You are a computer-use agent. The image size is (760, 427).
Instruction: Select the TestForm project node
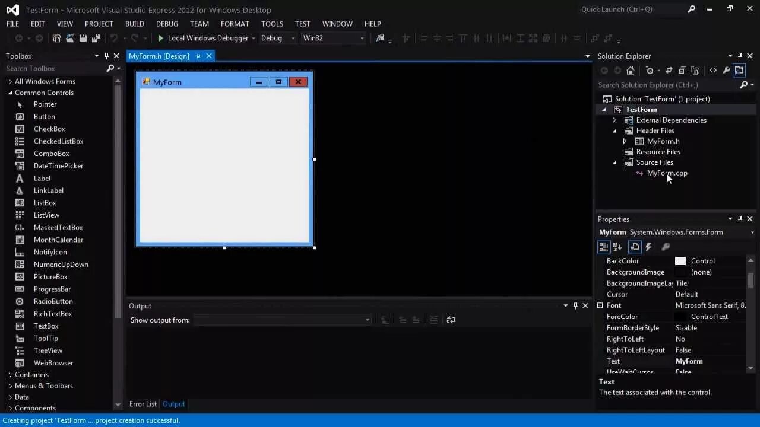[641, 110]
